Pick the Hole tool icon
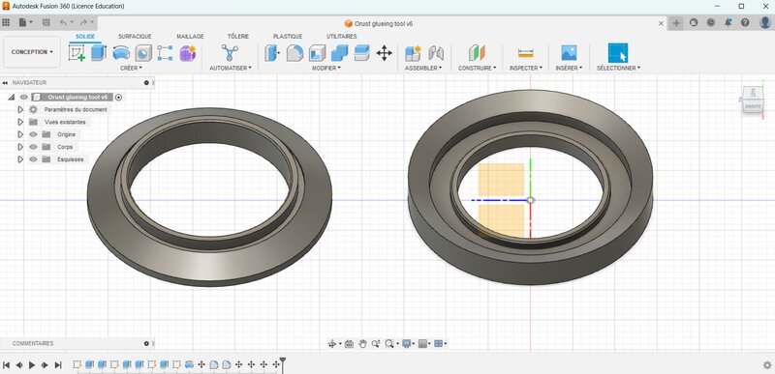 (143, 53)
